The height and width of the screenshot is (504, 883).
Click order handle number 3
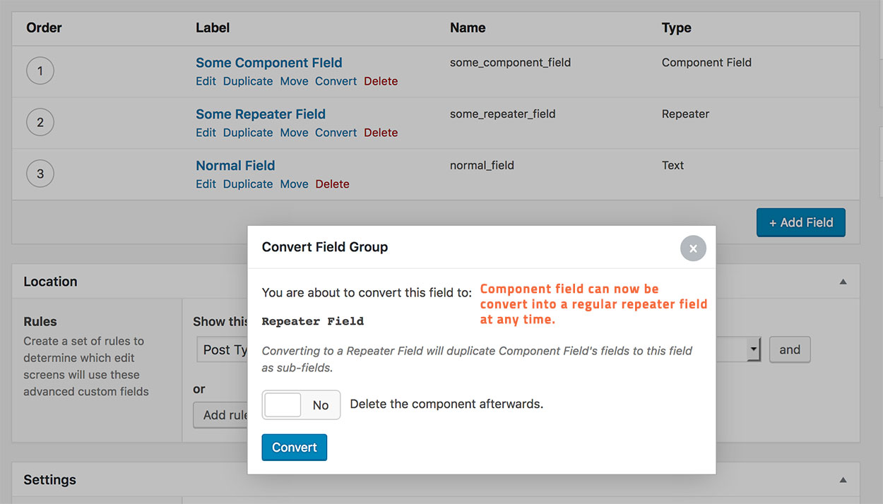pyautogui.click(x=40, y=174)
